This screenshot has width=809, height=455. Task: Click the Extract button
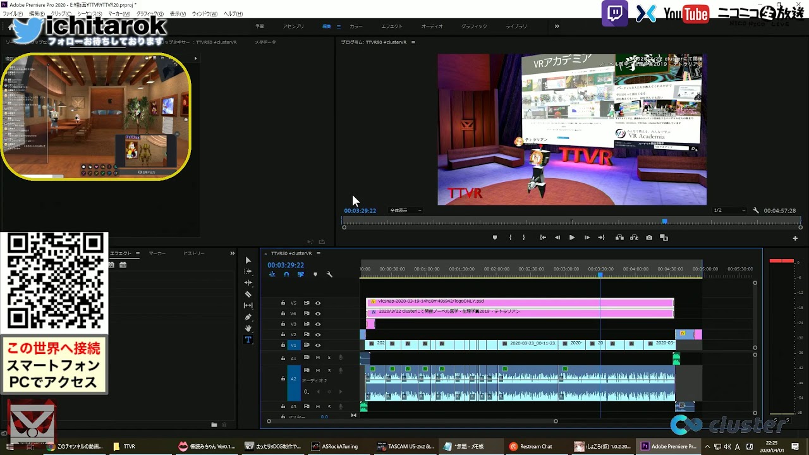point(634,238)
